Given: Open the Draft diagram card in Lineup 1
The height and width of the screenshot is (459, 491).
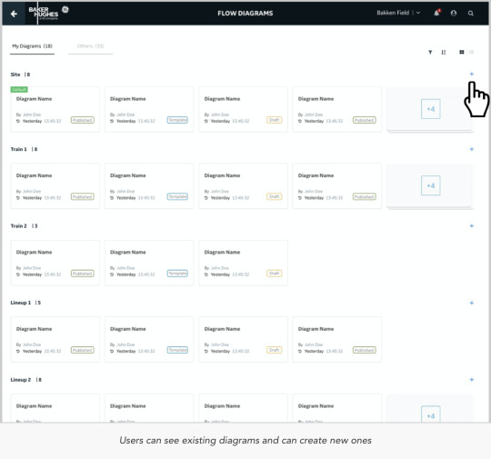Looking at the screenshot, I should [x=244, y=339].
